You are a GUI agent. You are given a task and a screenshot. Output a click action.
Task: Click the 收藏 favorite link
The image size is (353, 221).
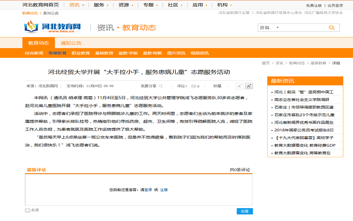[217, 86]
